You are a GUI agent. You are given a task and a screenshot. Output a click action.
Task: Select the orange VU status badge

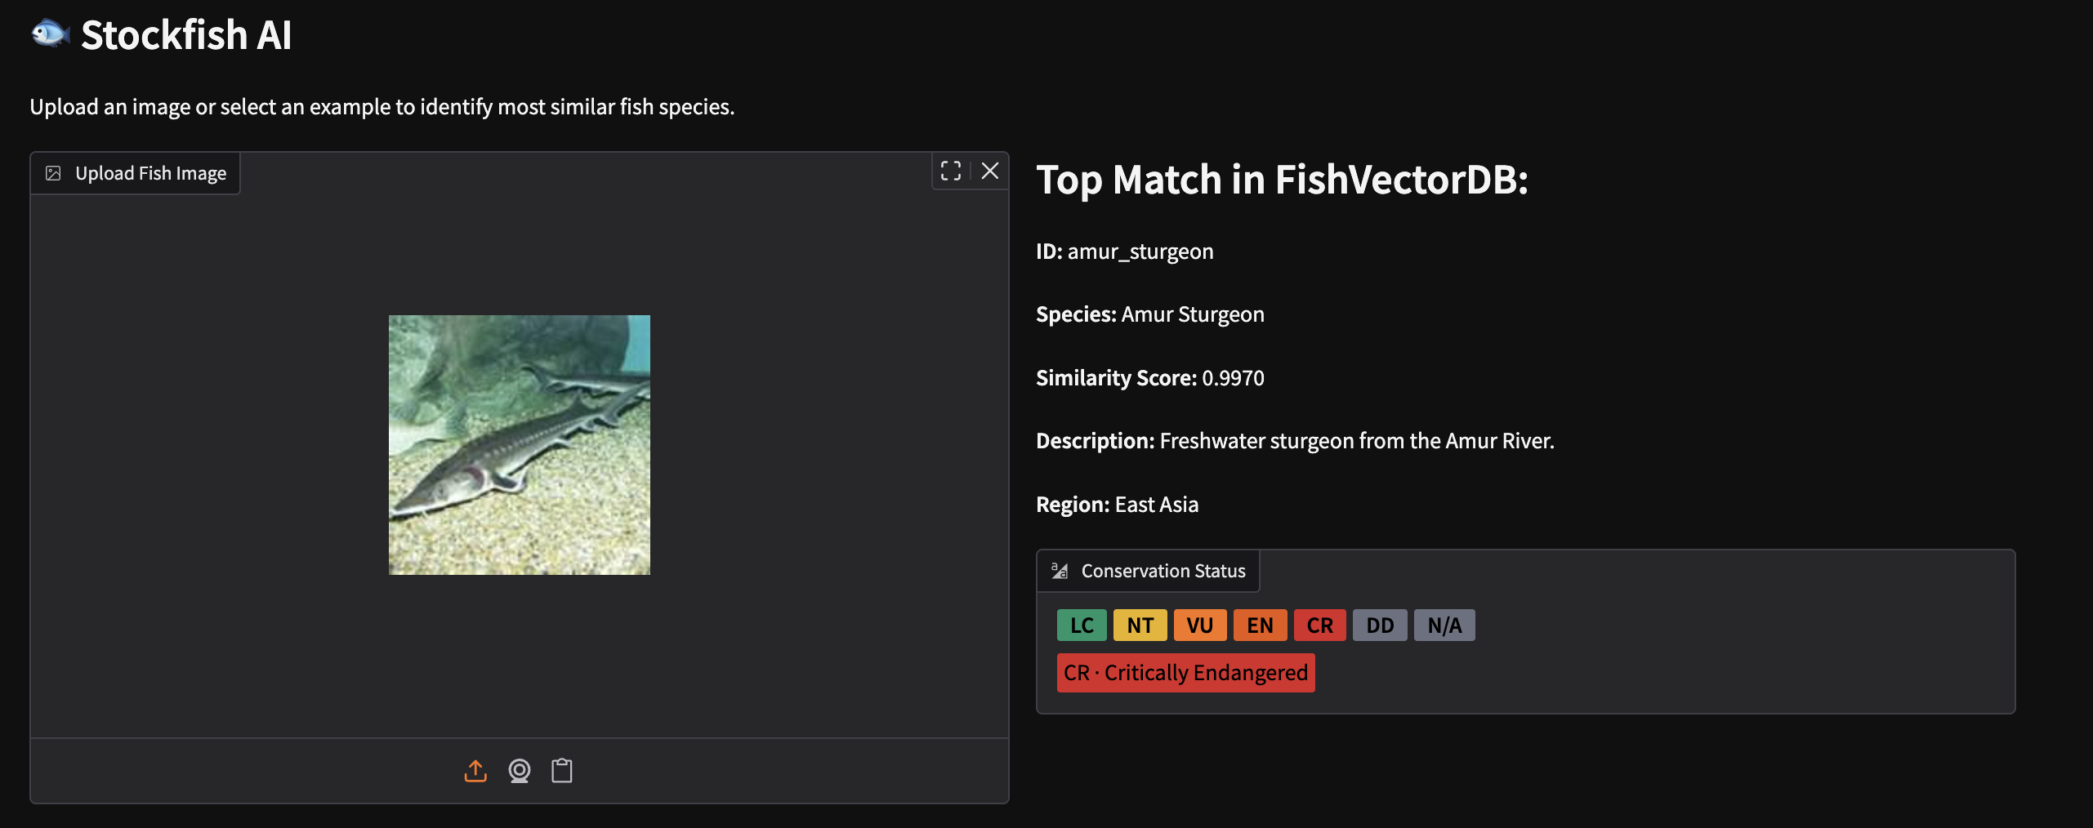click(x=1199, y=625)
